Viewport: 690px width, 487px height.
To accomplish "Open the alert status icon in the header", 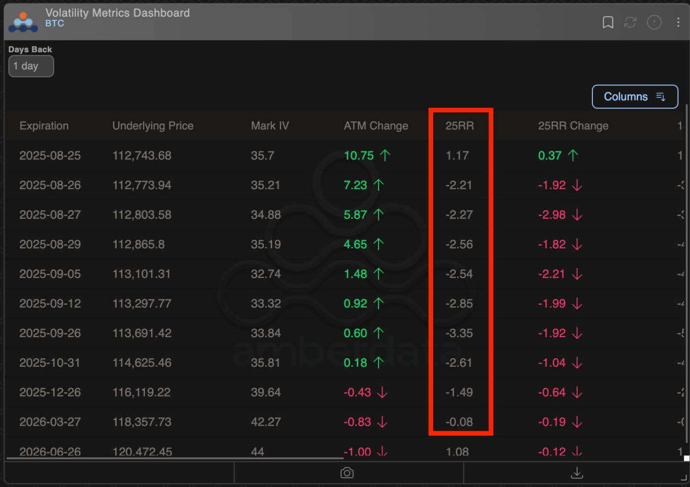I will (654, 22).
